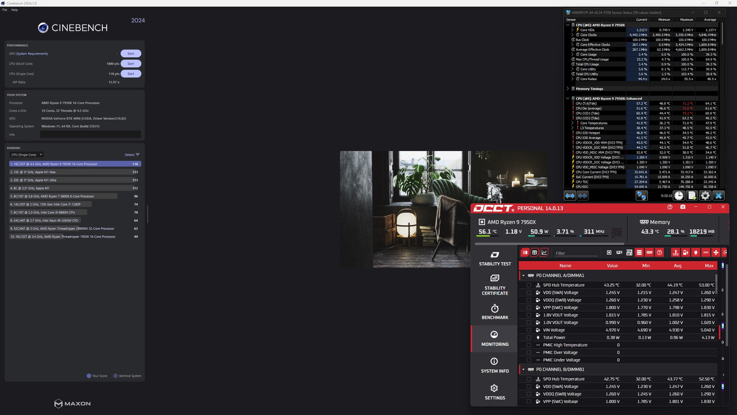The height and width of the screenshot is (415, 737).
Task: Check PMIC High Temperature checkbox
Action: (529, 345)
